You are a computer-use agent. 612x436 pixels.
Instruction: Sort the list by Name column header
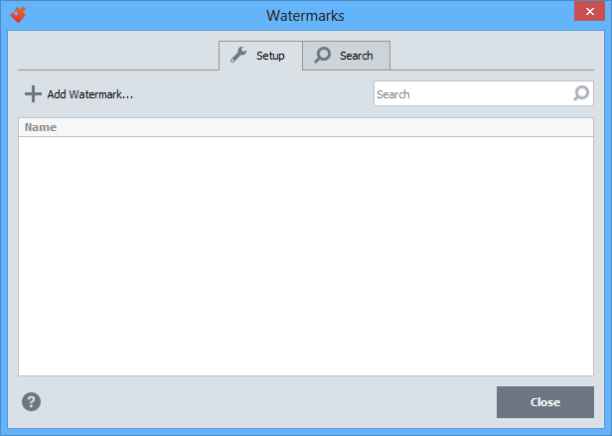[x=41, y=127]
